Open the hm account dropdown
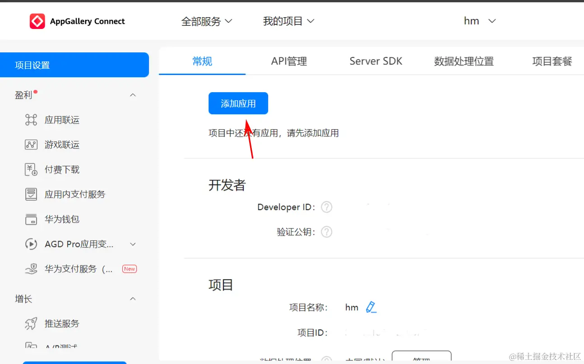Image resolution: width=584 pixels, height=364 pixels. pos(480,21)
